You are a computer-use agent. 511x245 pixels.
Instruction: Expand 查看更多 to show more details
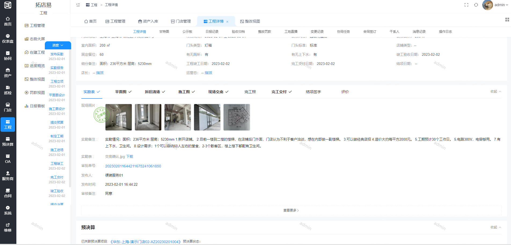291,210
